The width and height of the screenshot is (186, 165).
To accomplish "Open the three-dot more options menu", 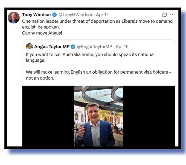I will [x=172, y=15].
